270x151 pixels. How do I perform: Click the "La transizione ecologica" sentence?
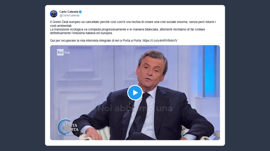click(x=127, y=31)
